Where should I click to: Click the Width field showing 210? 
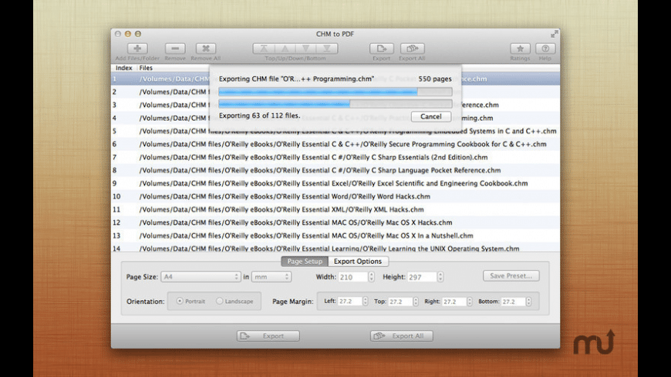click(x=352, y=277)
